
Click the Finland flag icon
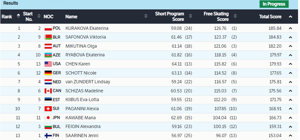pyautogui.click(x=48, y=135)
